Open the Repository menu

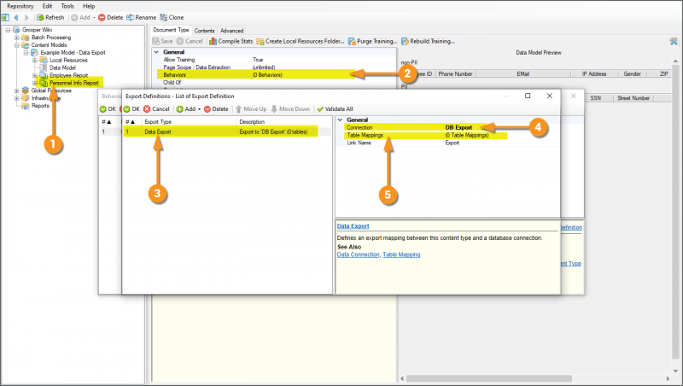[20, 6]
